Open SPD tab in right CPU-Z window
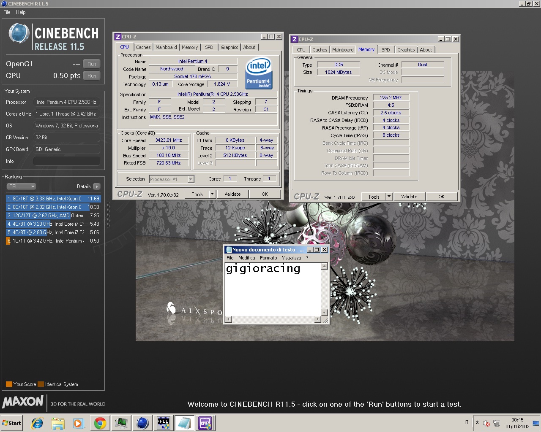This screenshot has width=541, height=432. [x=386, y=50]
